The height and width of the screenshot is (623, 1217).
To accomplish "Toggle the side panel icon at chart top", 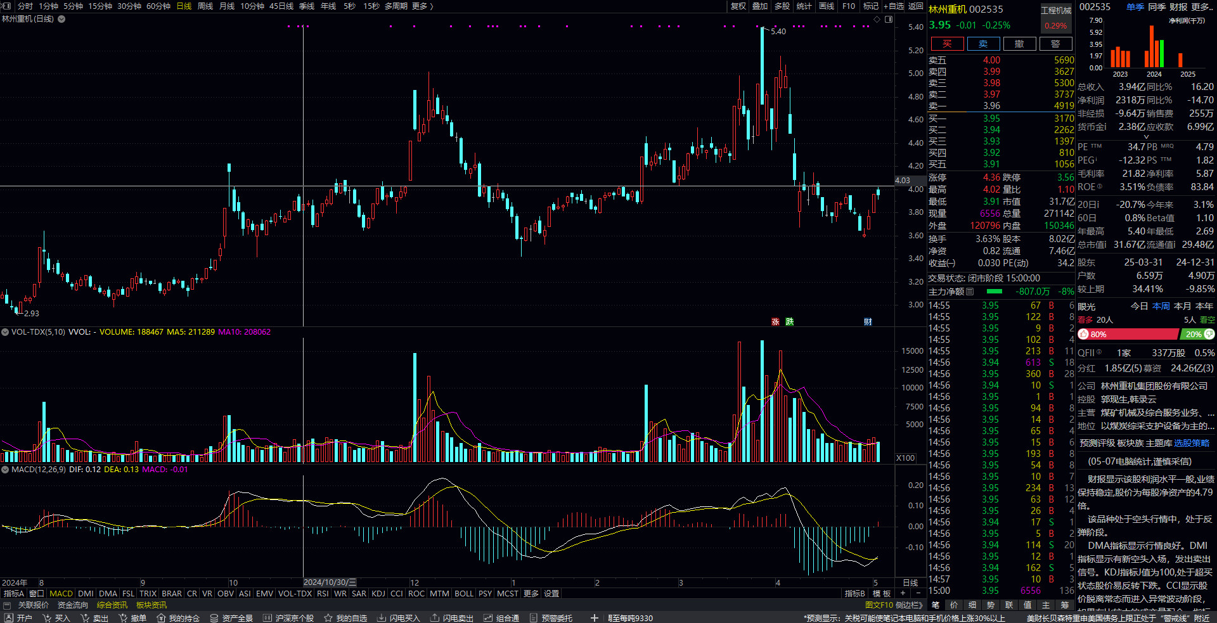I will tap(889, 19).
